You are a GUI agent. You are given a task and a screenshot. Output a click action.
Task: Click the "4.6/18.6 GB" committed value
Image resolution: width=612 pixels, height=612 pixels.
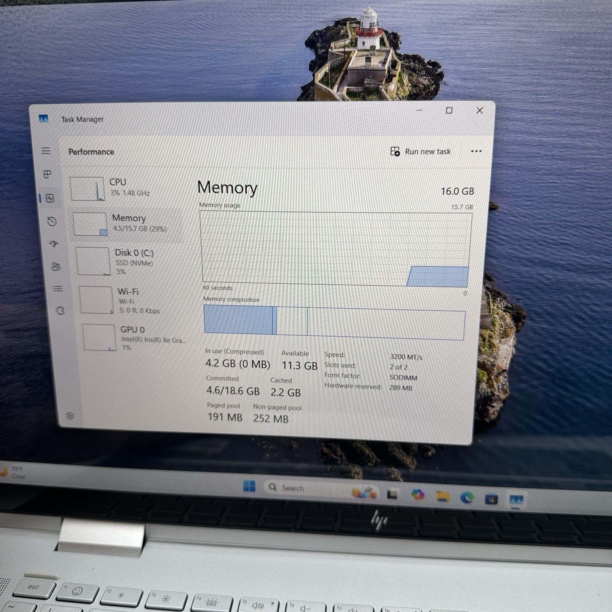233,391
